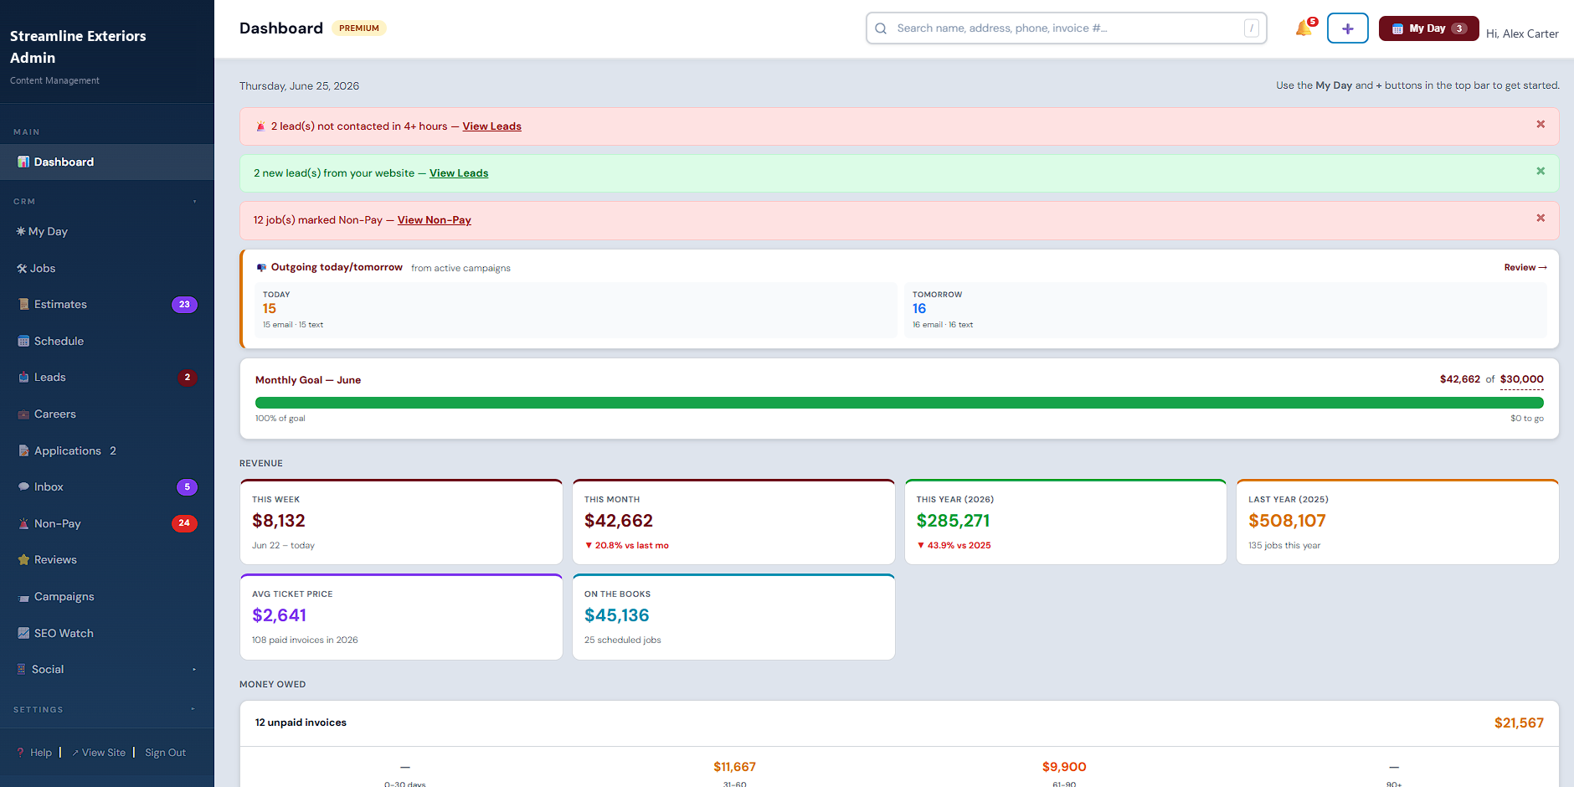Click View Leads in green alert

[459, 173]
